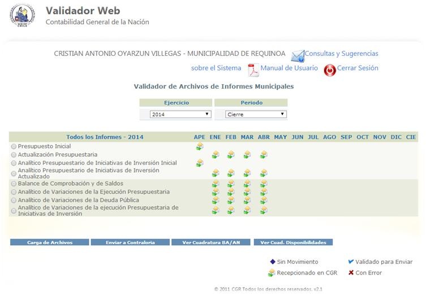
Task: Click the mail icon for Consultas y Sugerencias
Action: pos(298,55)
